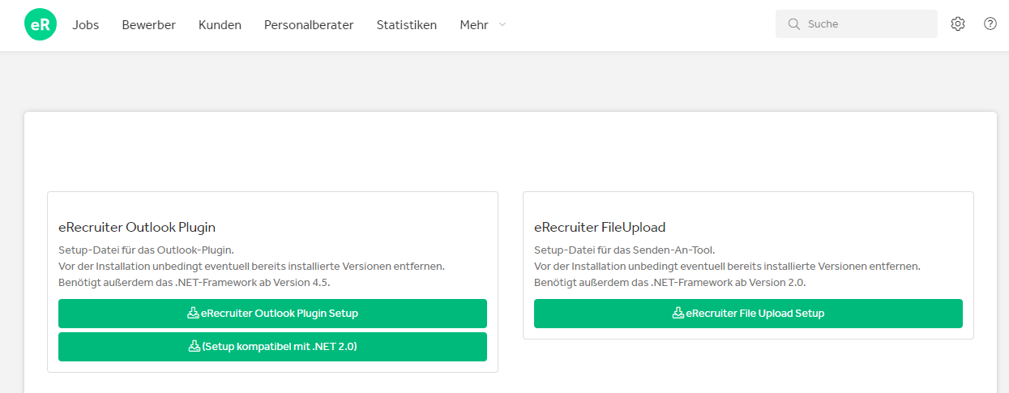
Task: Open the settings gear icon
Action: (x=958, y=23)
